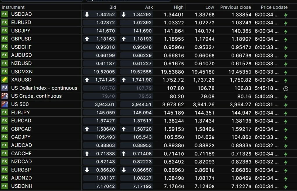This screenshot has height=191, width=297.
Task: Click the Price update column header
Action: (x=274, y=7)
